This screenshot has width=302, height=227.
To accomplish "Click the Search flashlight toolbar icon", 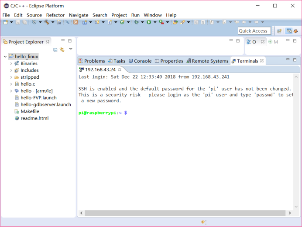I will (x=182, y=22).
